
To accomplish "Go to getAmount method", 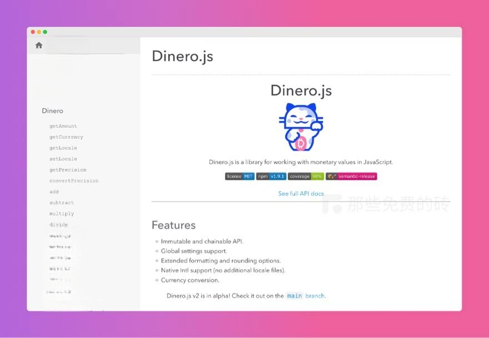I will 63,126.
